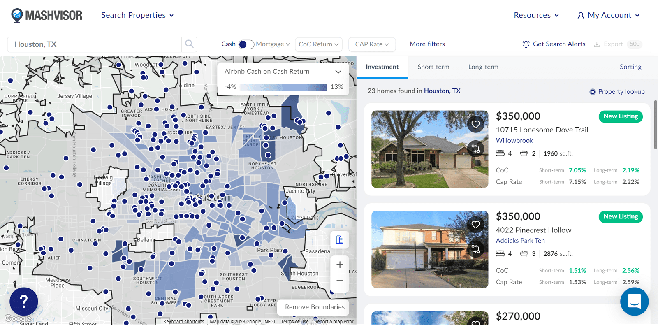Click the 500 export count badge
Viewport: 658px width, 325px height.
coord(635,44)
